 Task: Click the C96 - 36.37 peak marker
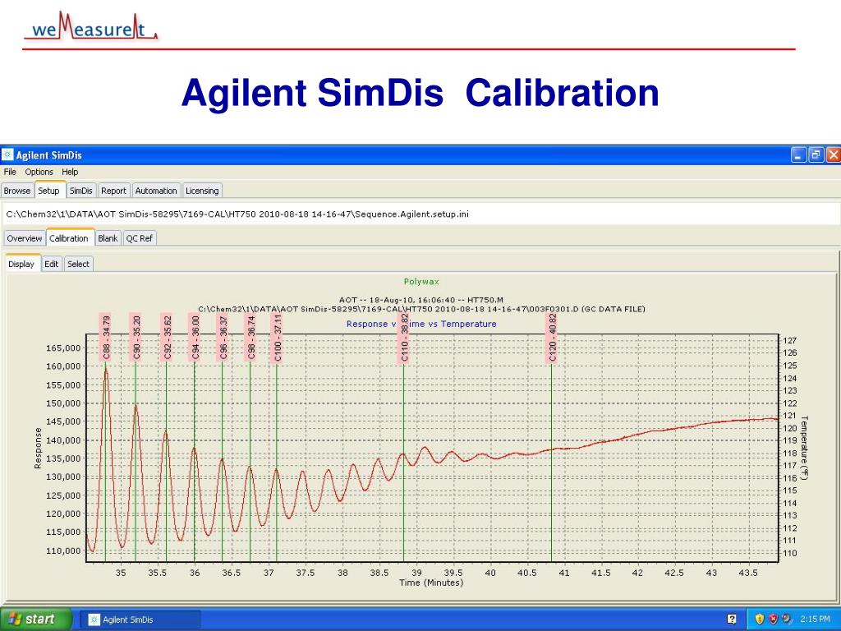[x=223, y=338]
